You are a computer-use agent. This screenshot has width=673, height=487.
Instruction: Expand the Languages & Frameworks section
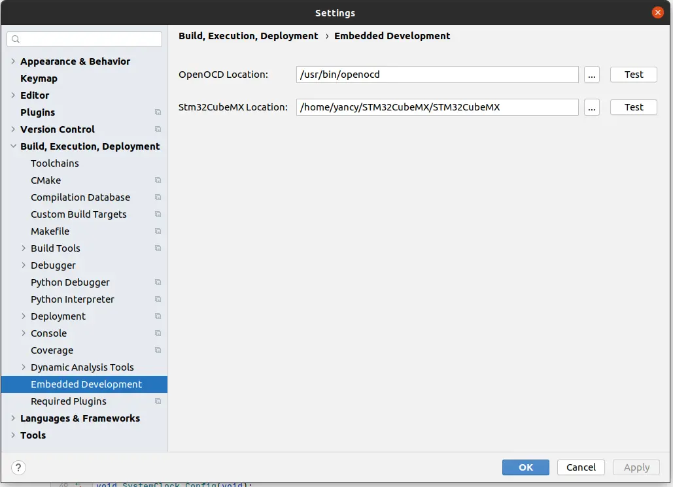click(13, 418)
